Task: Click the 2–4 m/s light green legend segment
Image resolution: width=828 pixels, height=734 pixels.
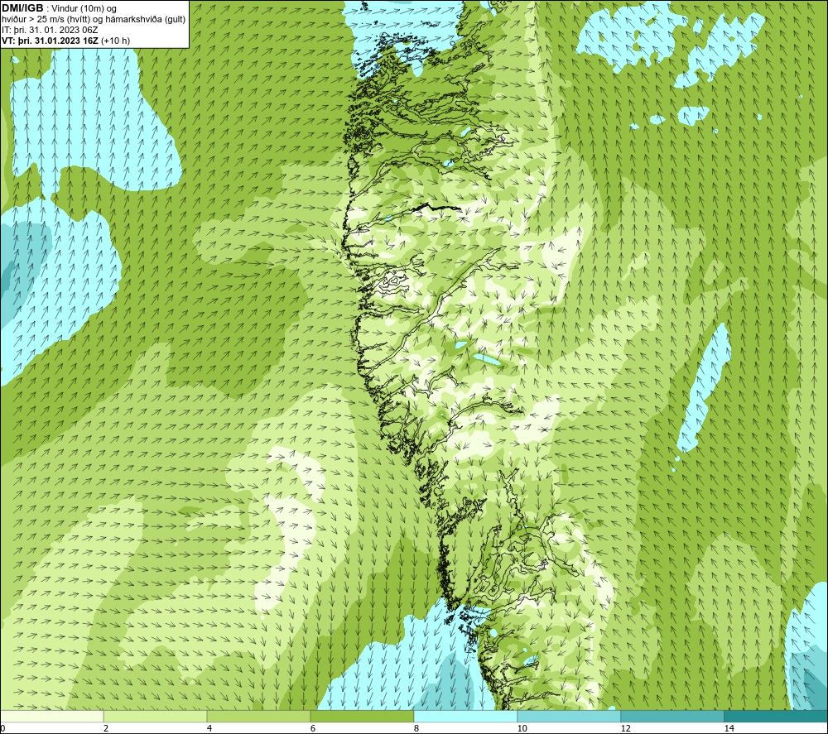Action: pyautogui.click(x=156, y=716)
